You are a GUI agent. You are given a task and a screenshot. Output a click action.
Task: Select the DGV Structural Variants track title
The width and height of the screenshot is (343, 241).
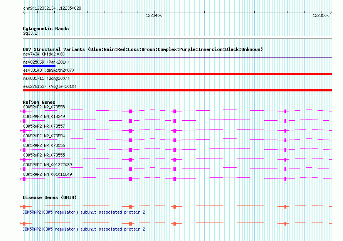[143, 49]
